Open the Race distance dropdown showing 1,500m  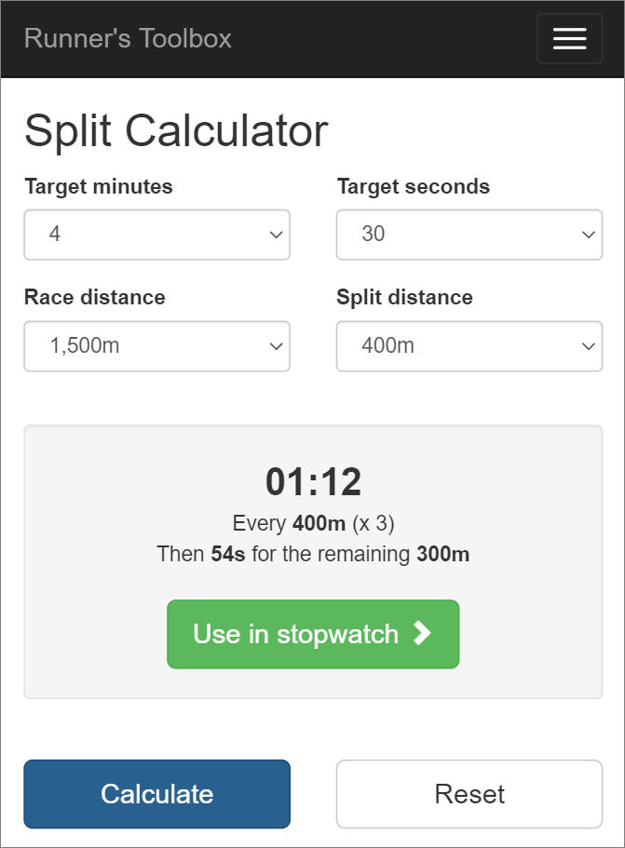click(x=156, y=346)
